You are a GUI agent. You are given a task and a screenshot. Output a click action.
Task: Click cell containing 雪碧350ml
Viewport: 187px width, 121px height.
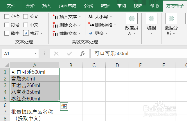tap(35, 78)
